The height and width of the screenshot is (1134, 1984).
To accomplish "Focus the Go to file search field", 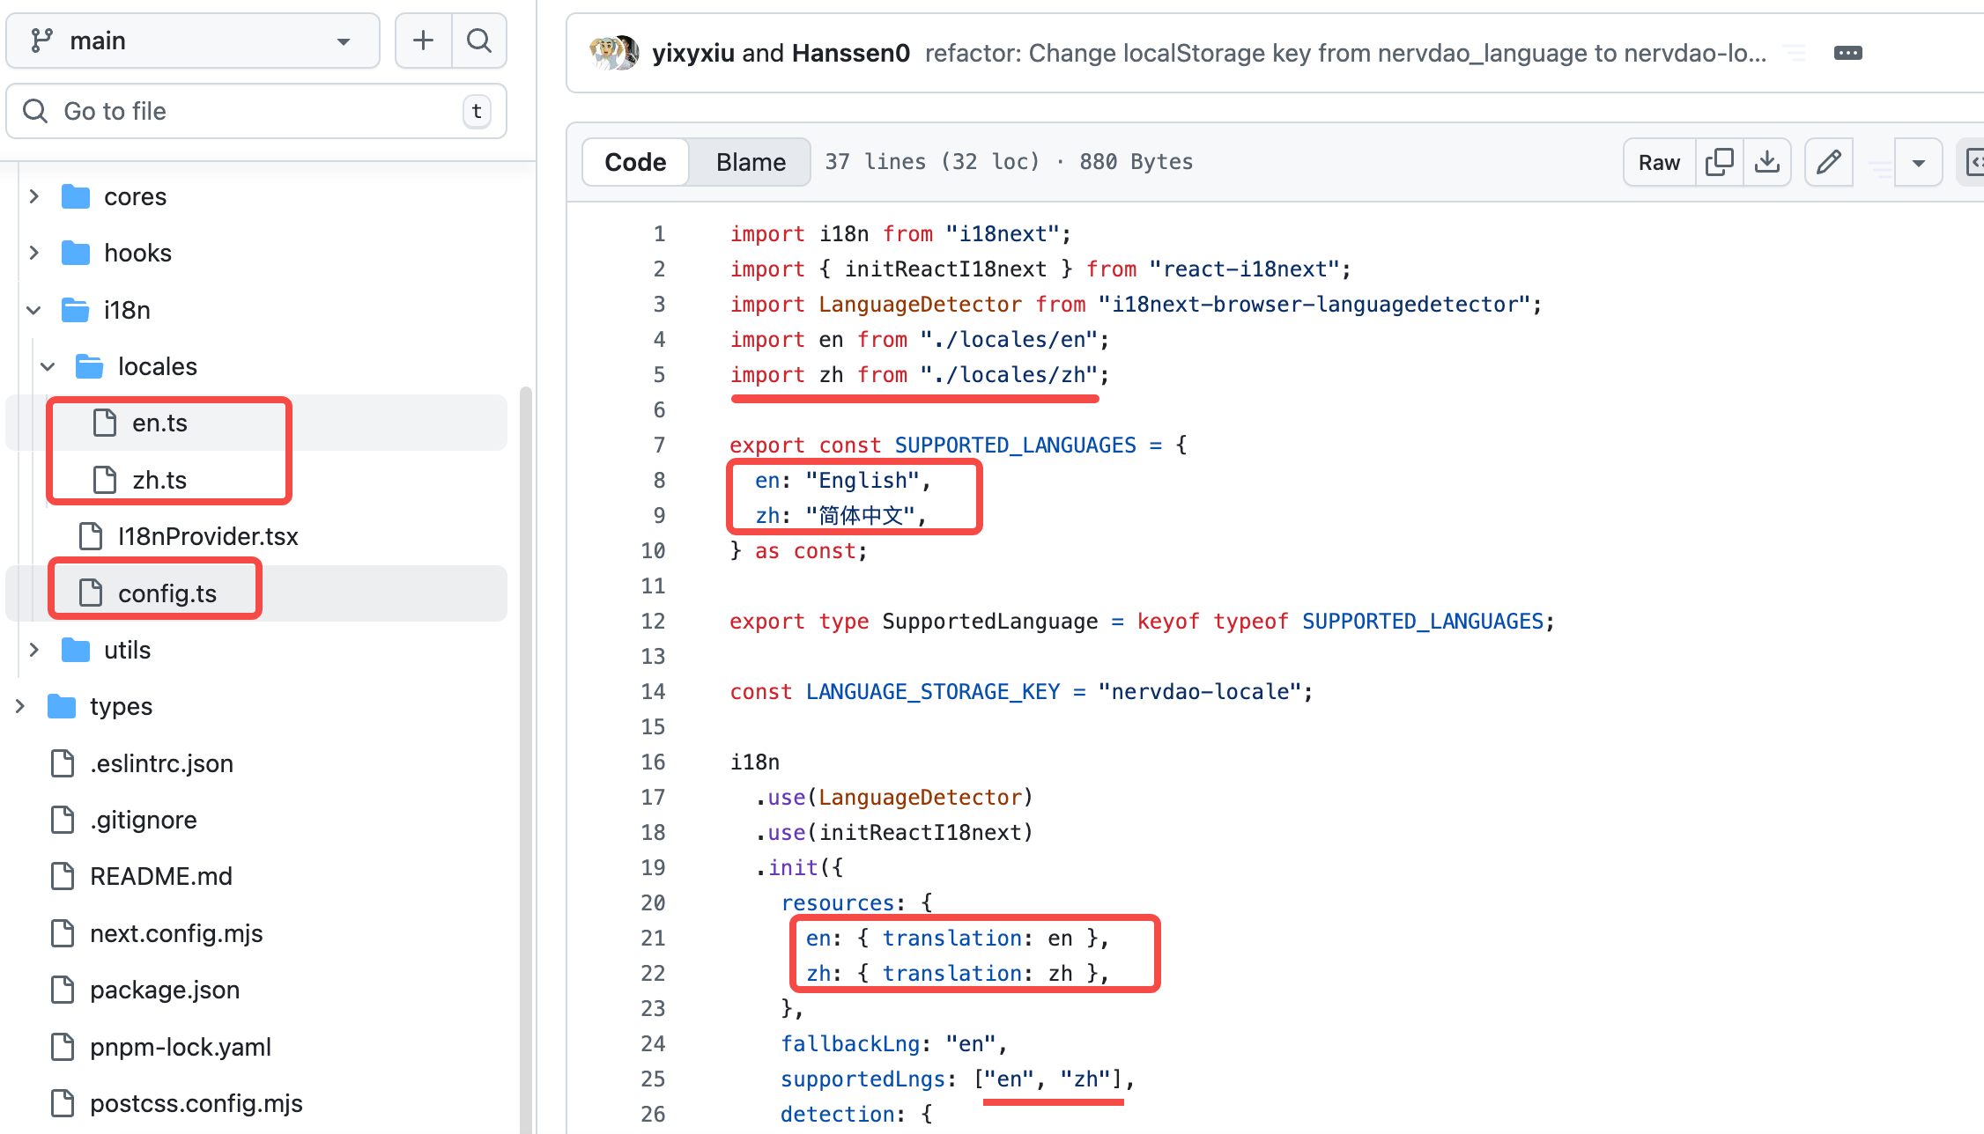I will [x=255, y=111].
